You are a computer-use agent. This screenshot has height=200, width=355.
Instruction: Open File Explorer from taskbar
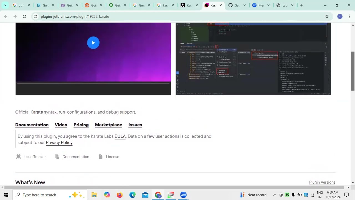coord(94,195)
